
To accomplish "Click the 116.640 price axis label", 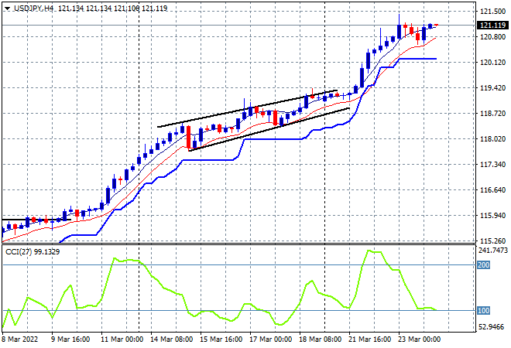I will tap(492, 189).
